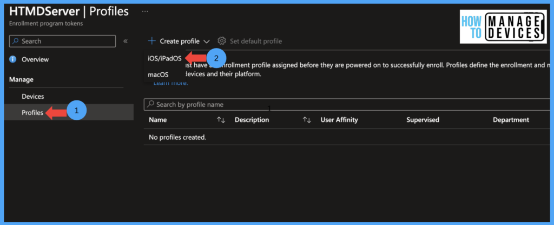Click the magnifier icon in profile search
Viewport: 554px width, 225px height.
150,104
